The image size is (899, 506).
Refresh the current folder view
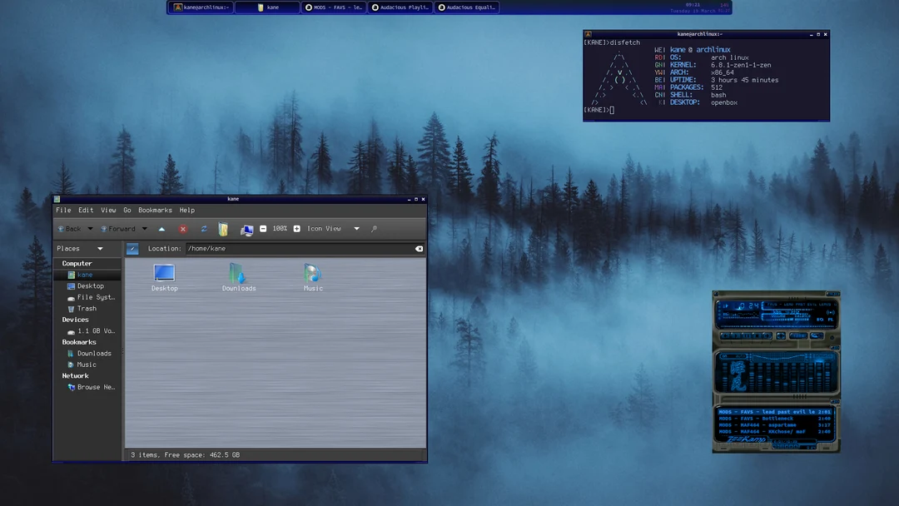[203, 229]
